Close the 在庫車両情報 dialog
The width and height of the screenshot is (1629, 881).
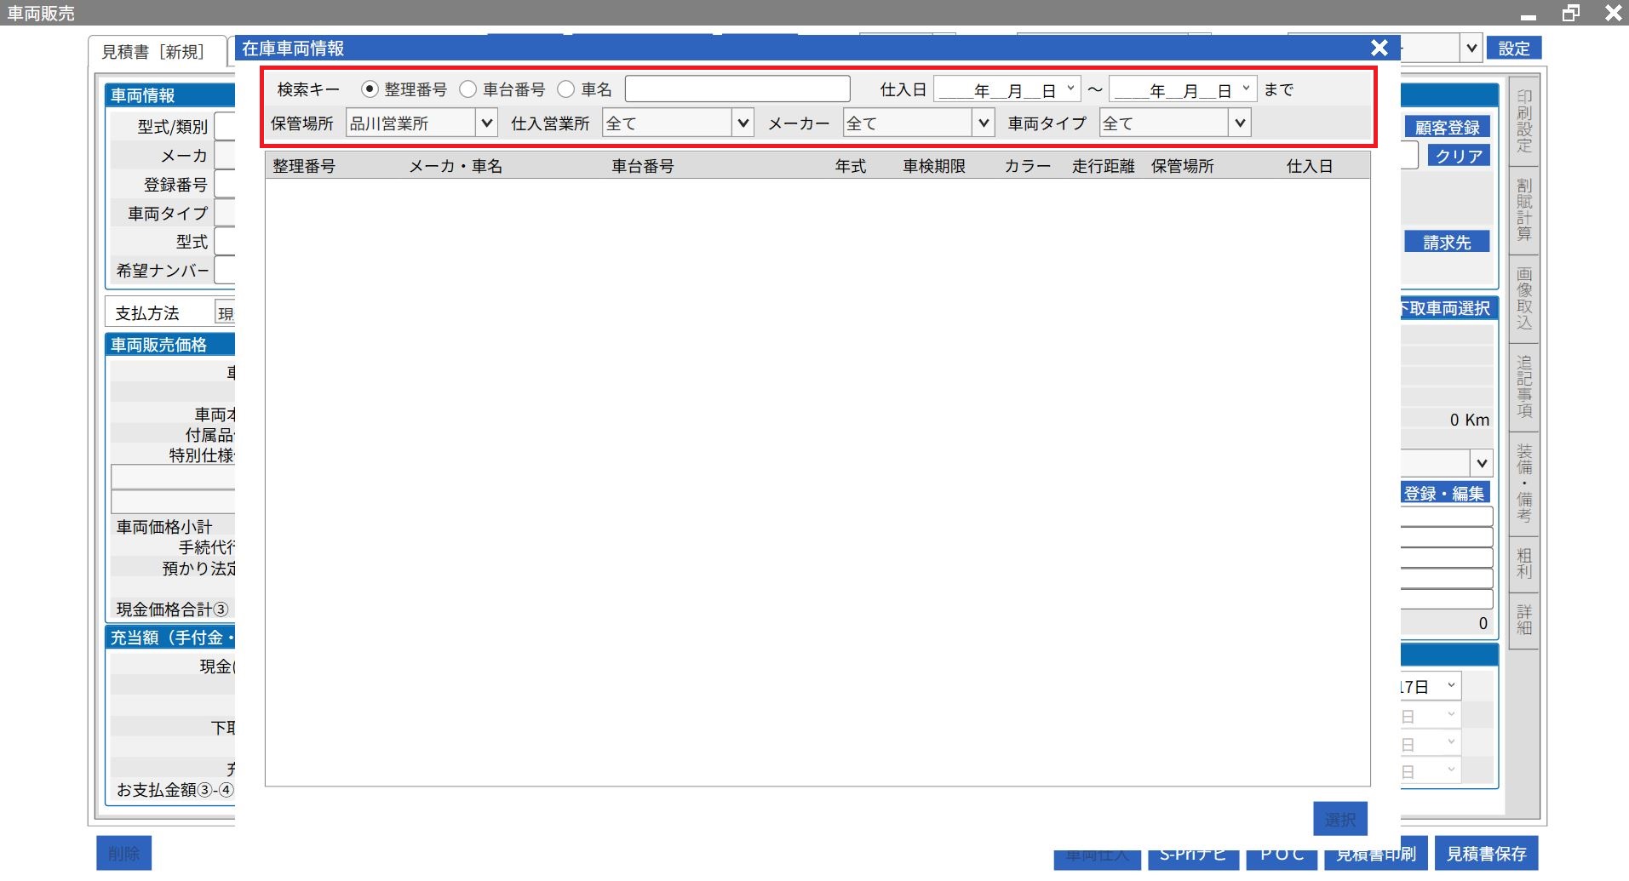click(x=1379, y=49)
